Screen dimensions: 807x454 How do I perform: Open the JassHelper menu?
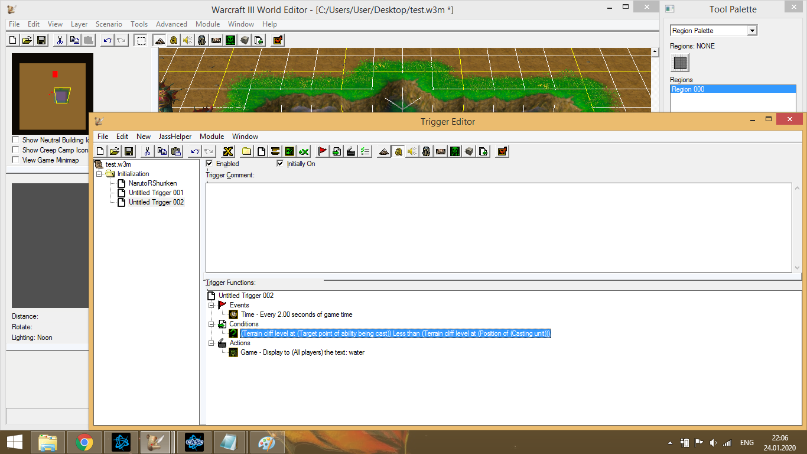coord(175,137)
